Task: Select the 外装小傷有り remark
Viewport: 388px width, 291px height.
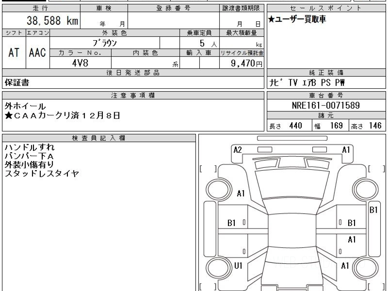Action: (x=29, y=165)
